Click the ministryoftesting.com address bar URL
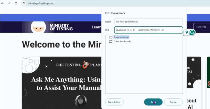 click(x=40, y=4)
